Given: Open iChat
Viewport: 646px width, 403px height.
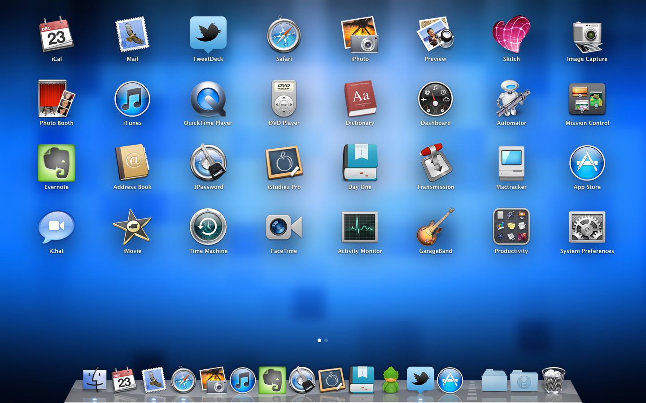Looking at the screenshot, I should click(57, 227).
